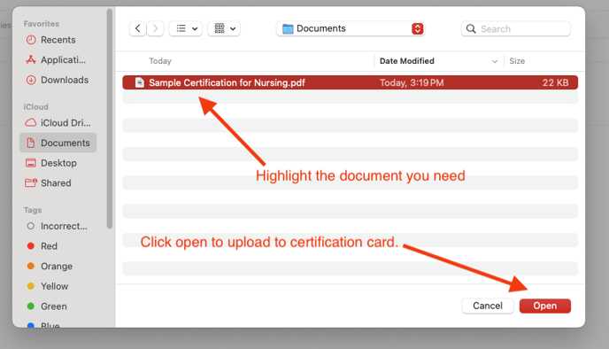This screenshot has width=609, height=349.
Task: Click the Tags sidebar heading
Action: click(x=33, y=210)
